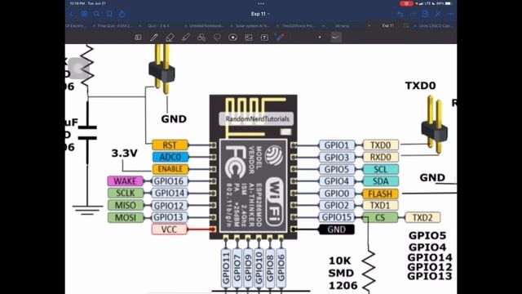Image resolution: width=522 pixels, height=294 pixels.
Task: Click the RXD0 label
Action: coord(381,157)
